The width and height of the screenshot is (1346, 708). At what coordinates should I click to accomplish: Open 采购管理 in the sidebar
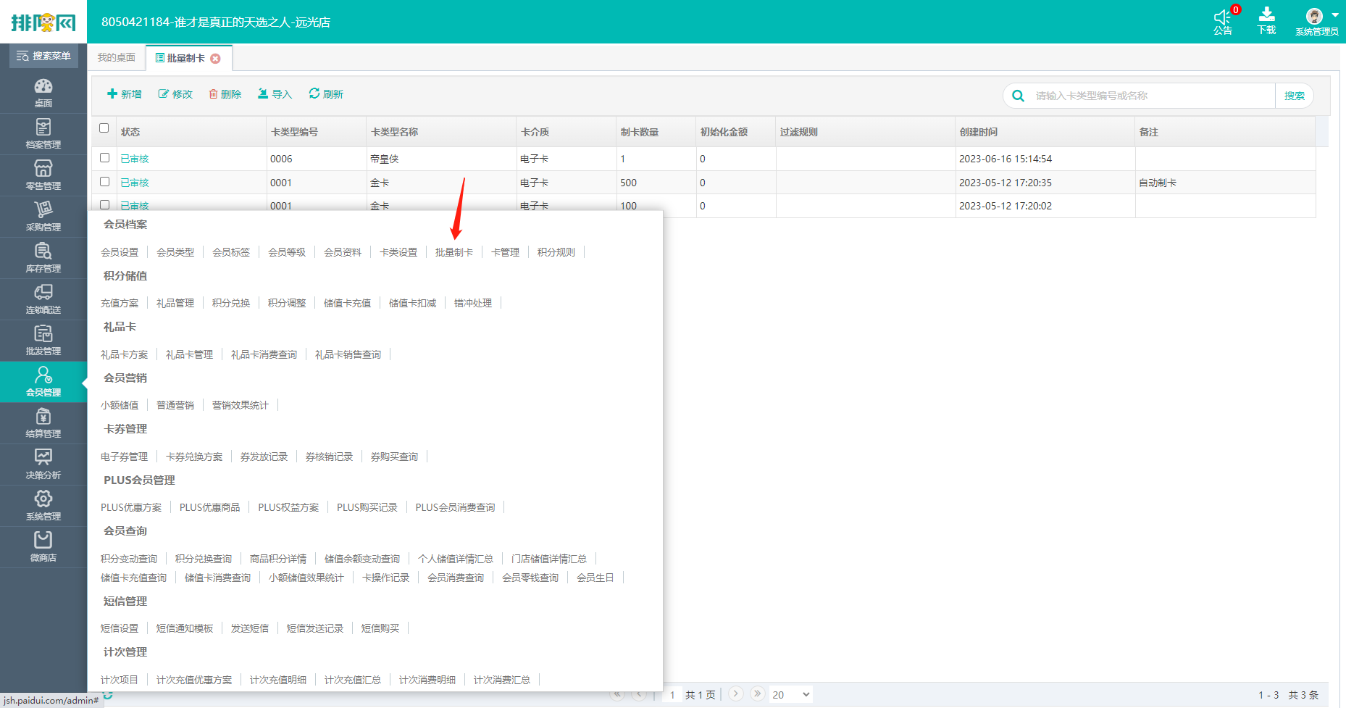[x=43, y=217]
